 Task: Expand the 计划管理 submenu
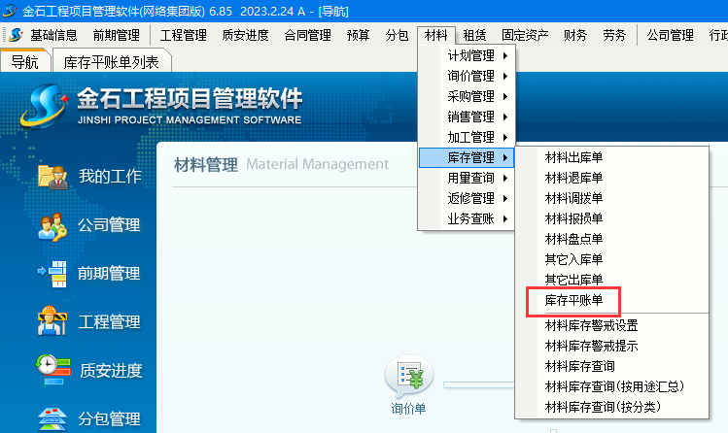[471, 55]
